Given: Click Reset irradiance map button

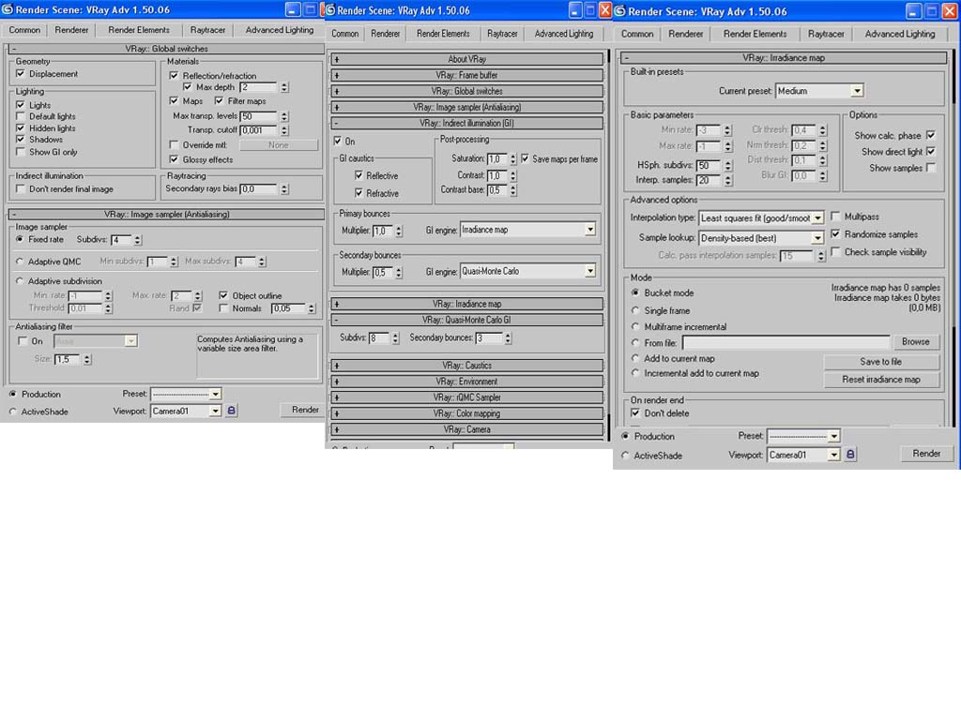Looking at the screenshot, I should coord(880,380).
